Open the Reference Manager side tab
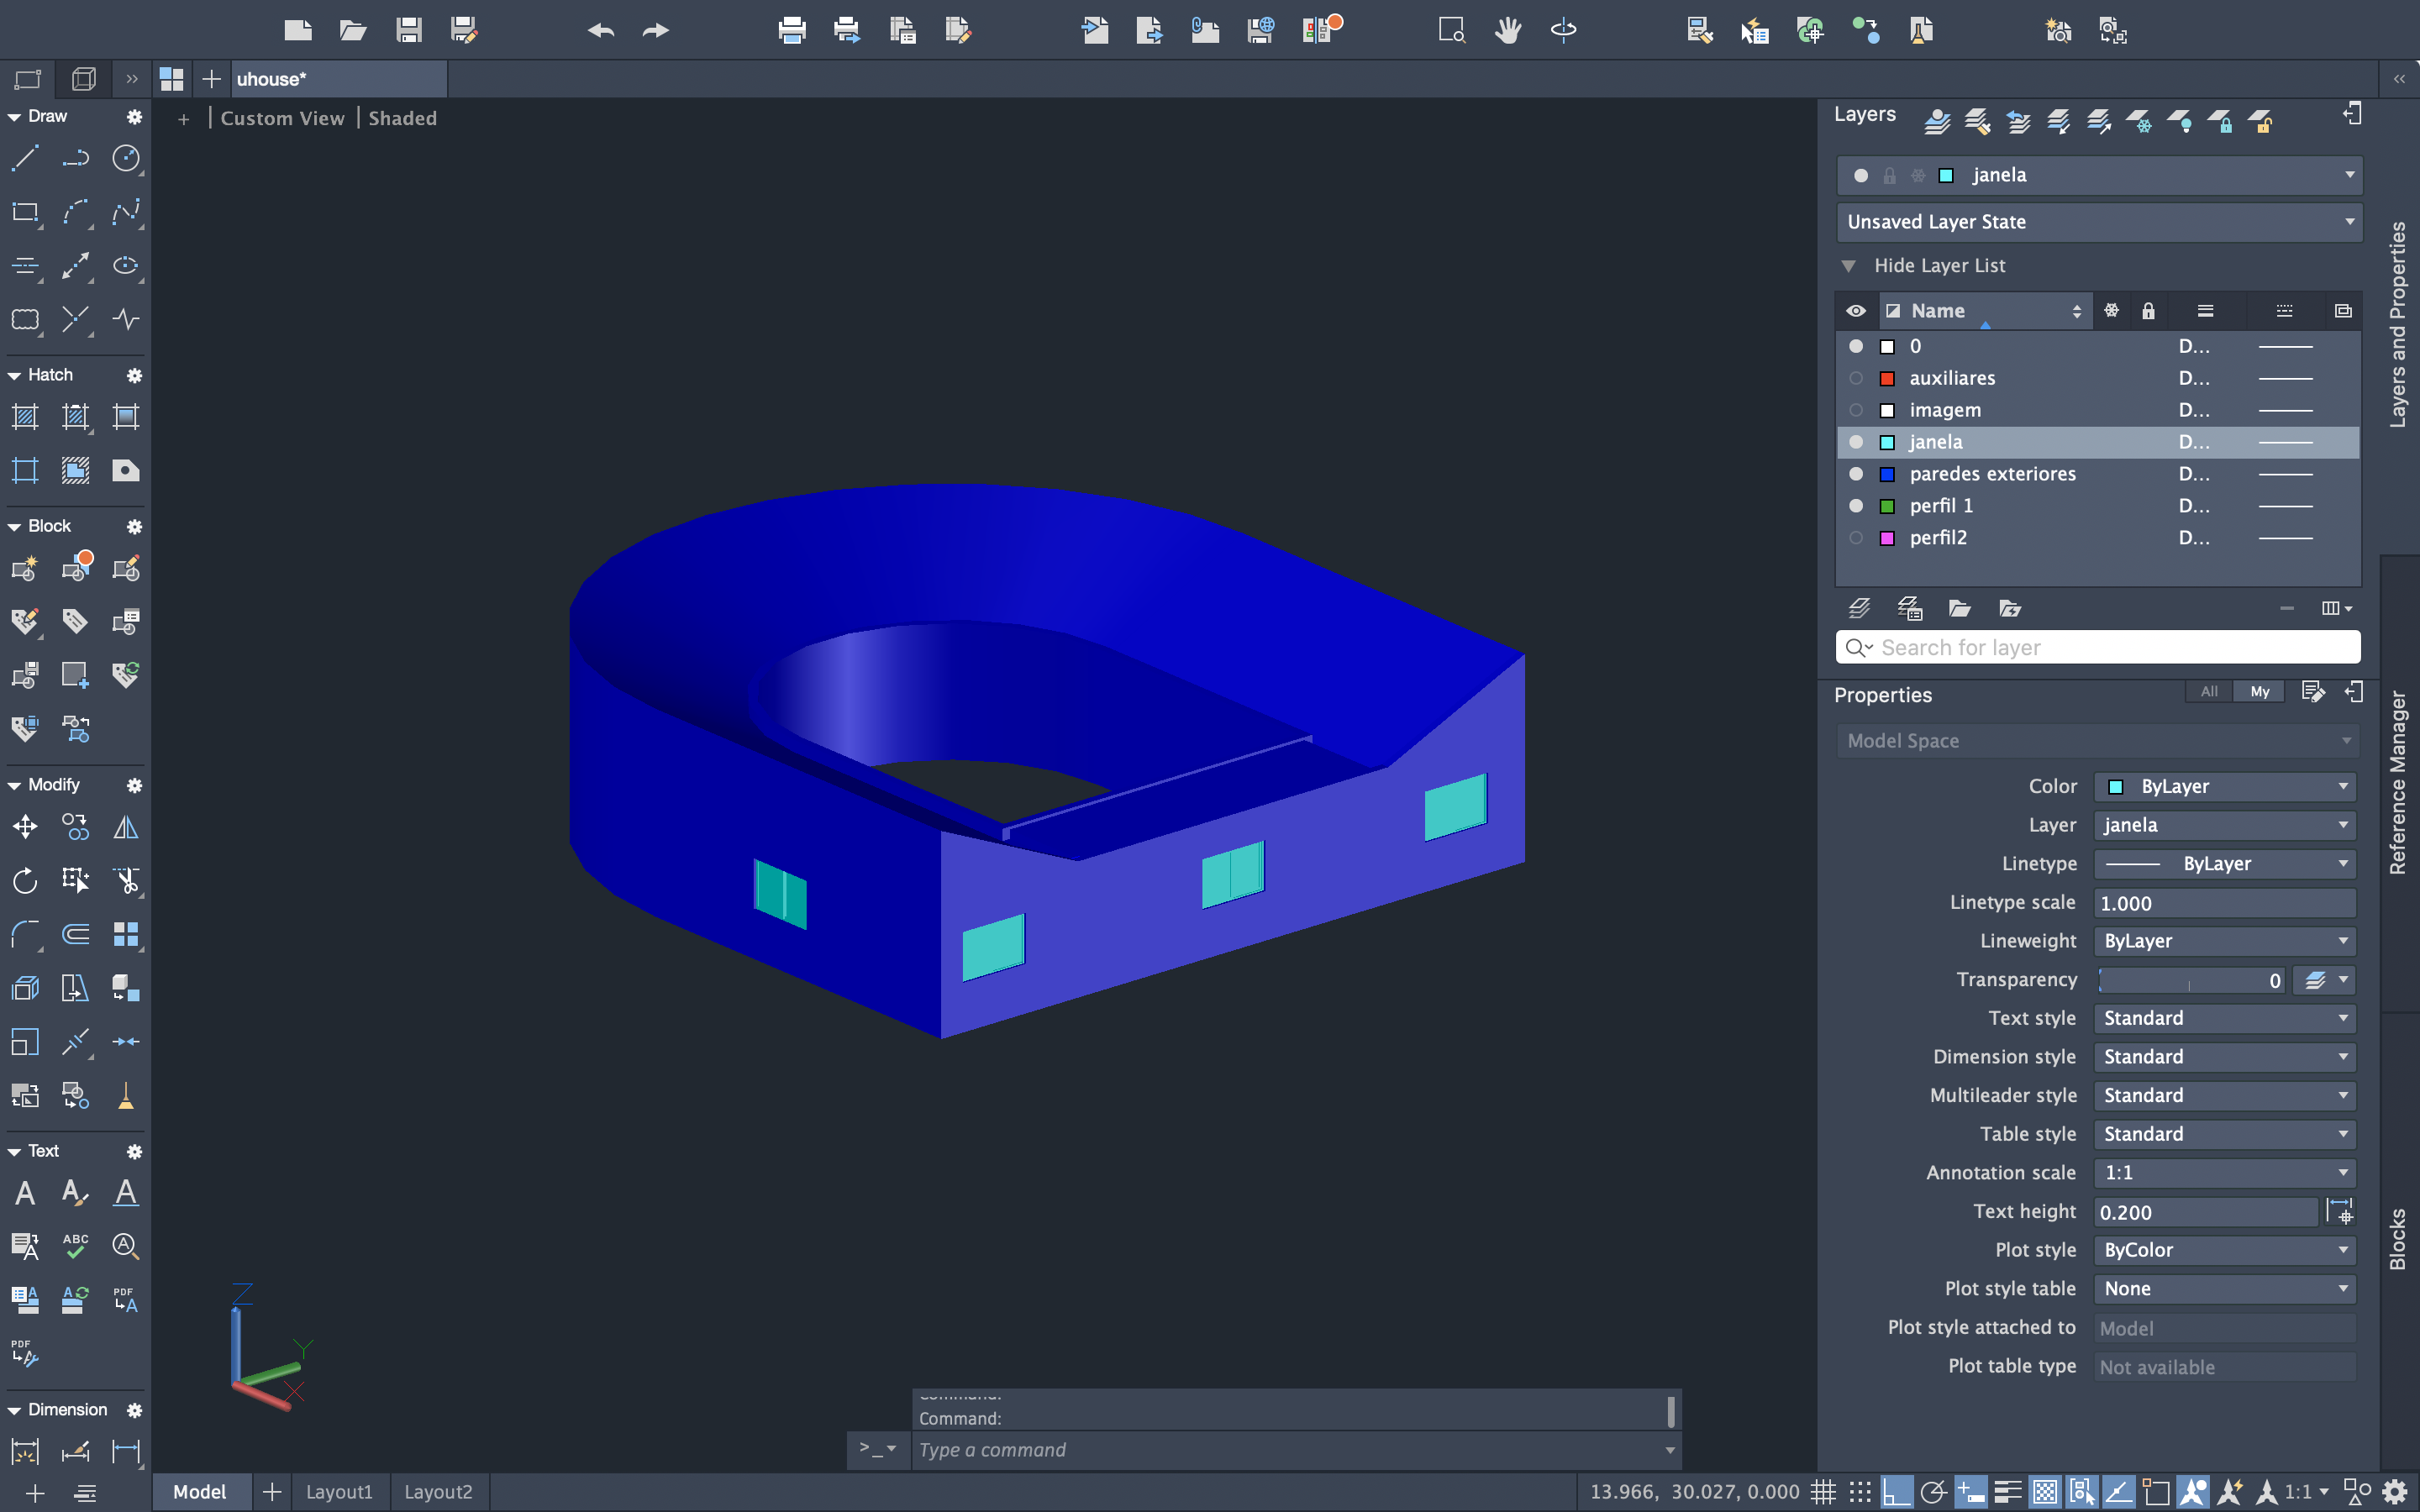This screenshot has height=1512, width=2420. pyautogui.click(x=2398, y=783)
